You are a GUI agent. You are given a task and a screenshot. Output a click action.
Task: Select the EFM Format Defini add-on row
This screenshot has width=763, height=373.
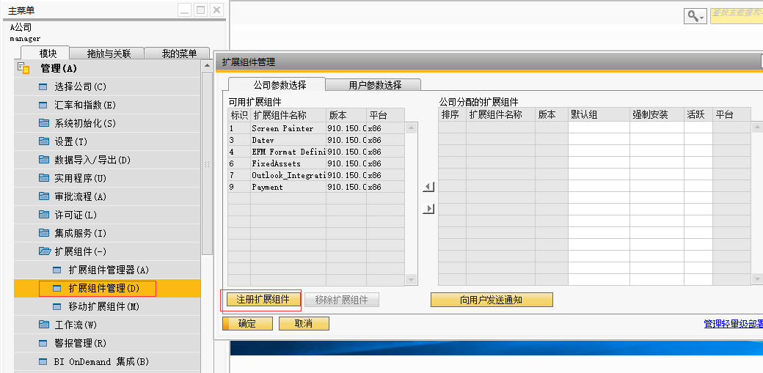(x=316, y=152)
